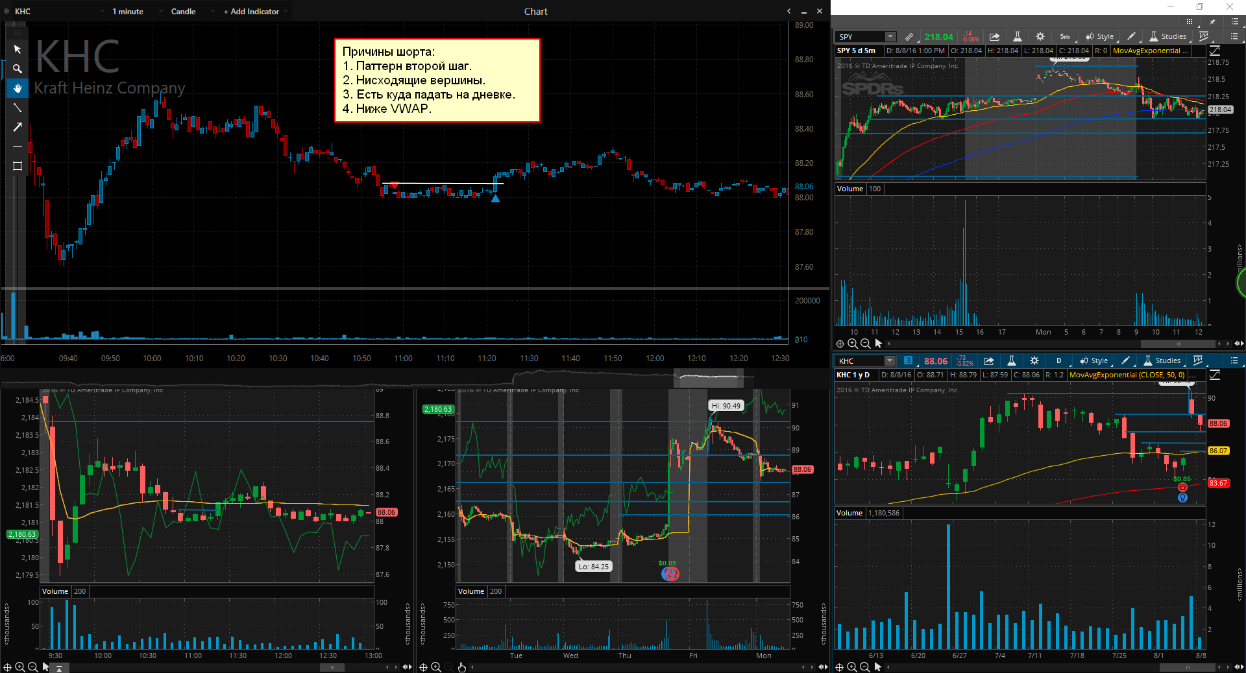Toggle the blue link number 3 badge
The height and width of the screenshot is (673, 1246).
[x=908, y=361]
